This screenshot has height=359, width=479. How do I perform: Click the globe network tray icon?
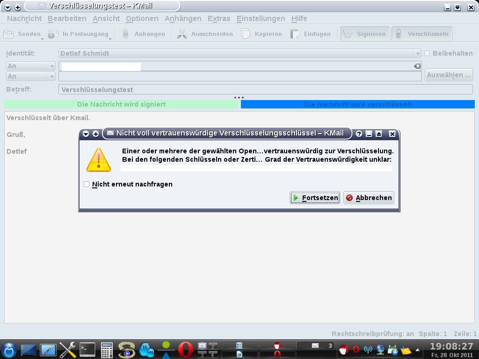[x=380, y=349]
